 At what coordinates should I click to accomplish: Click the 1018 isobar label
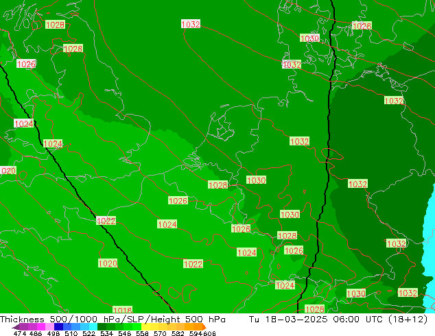123,310
